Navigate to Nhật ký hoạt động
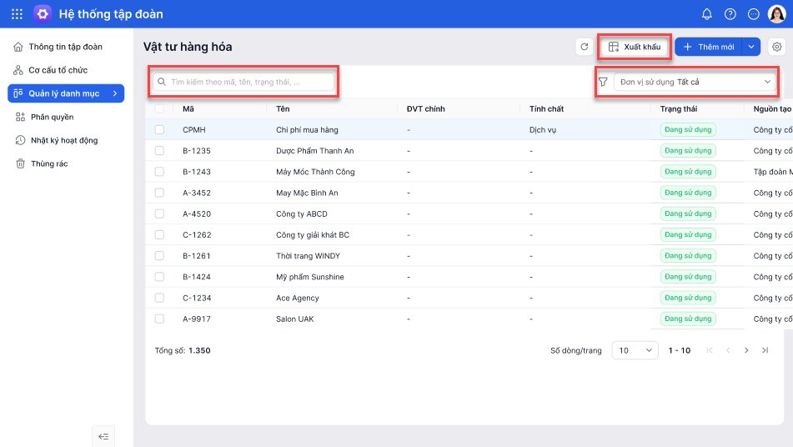 64,140
